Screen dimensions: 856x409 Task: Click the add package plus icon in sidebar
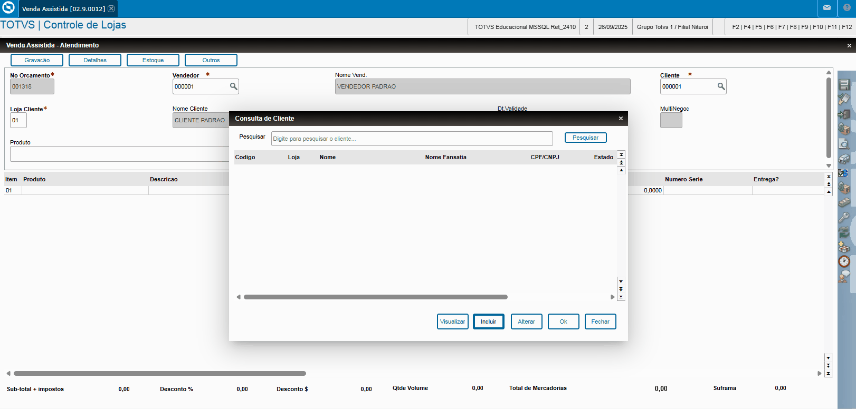tap(844, 247)
